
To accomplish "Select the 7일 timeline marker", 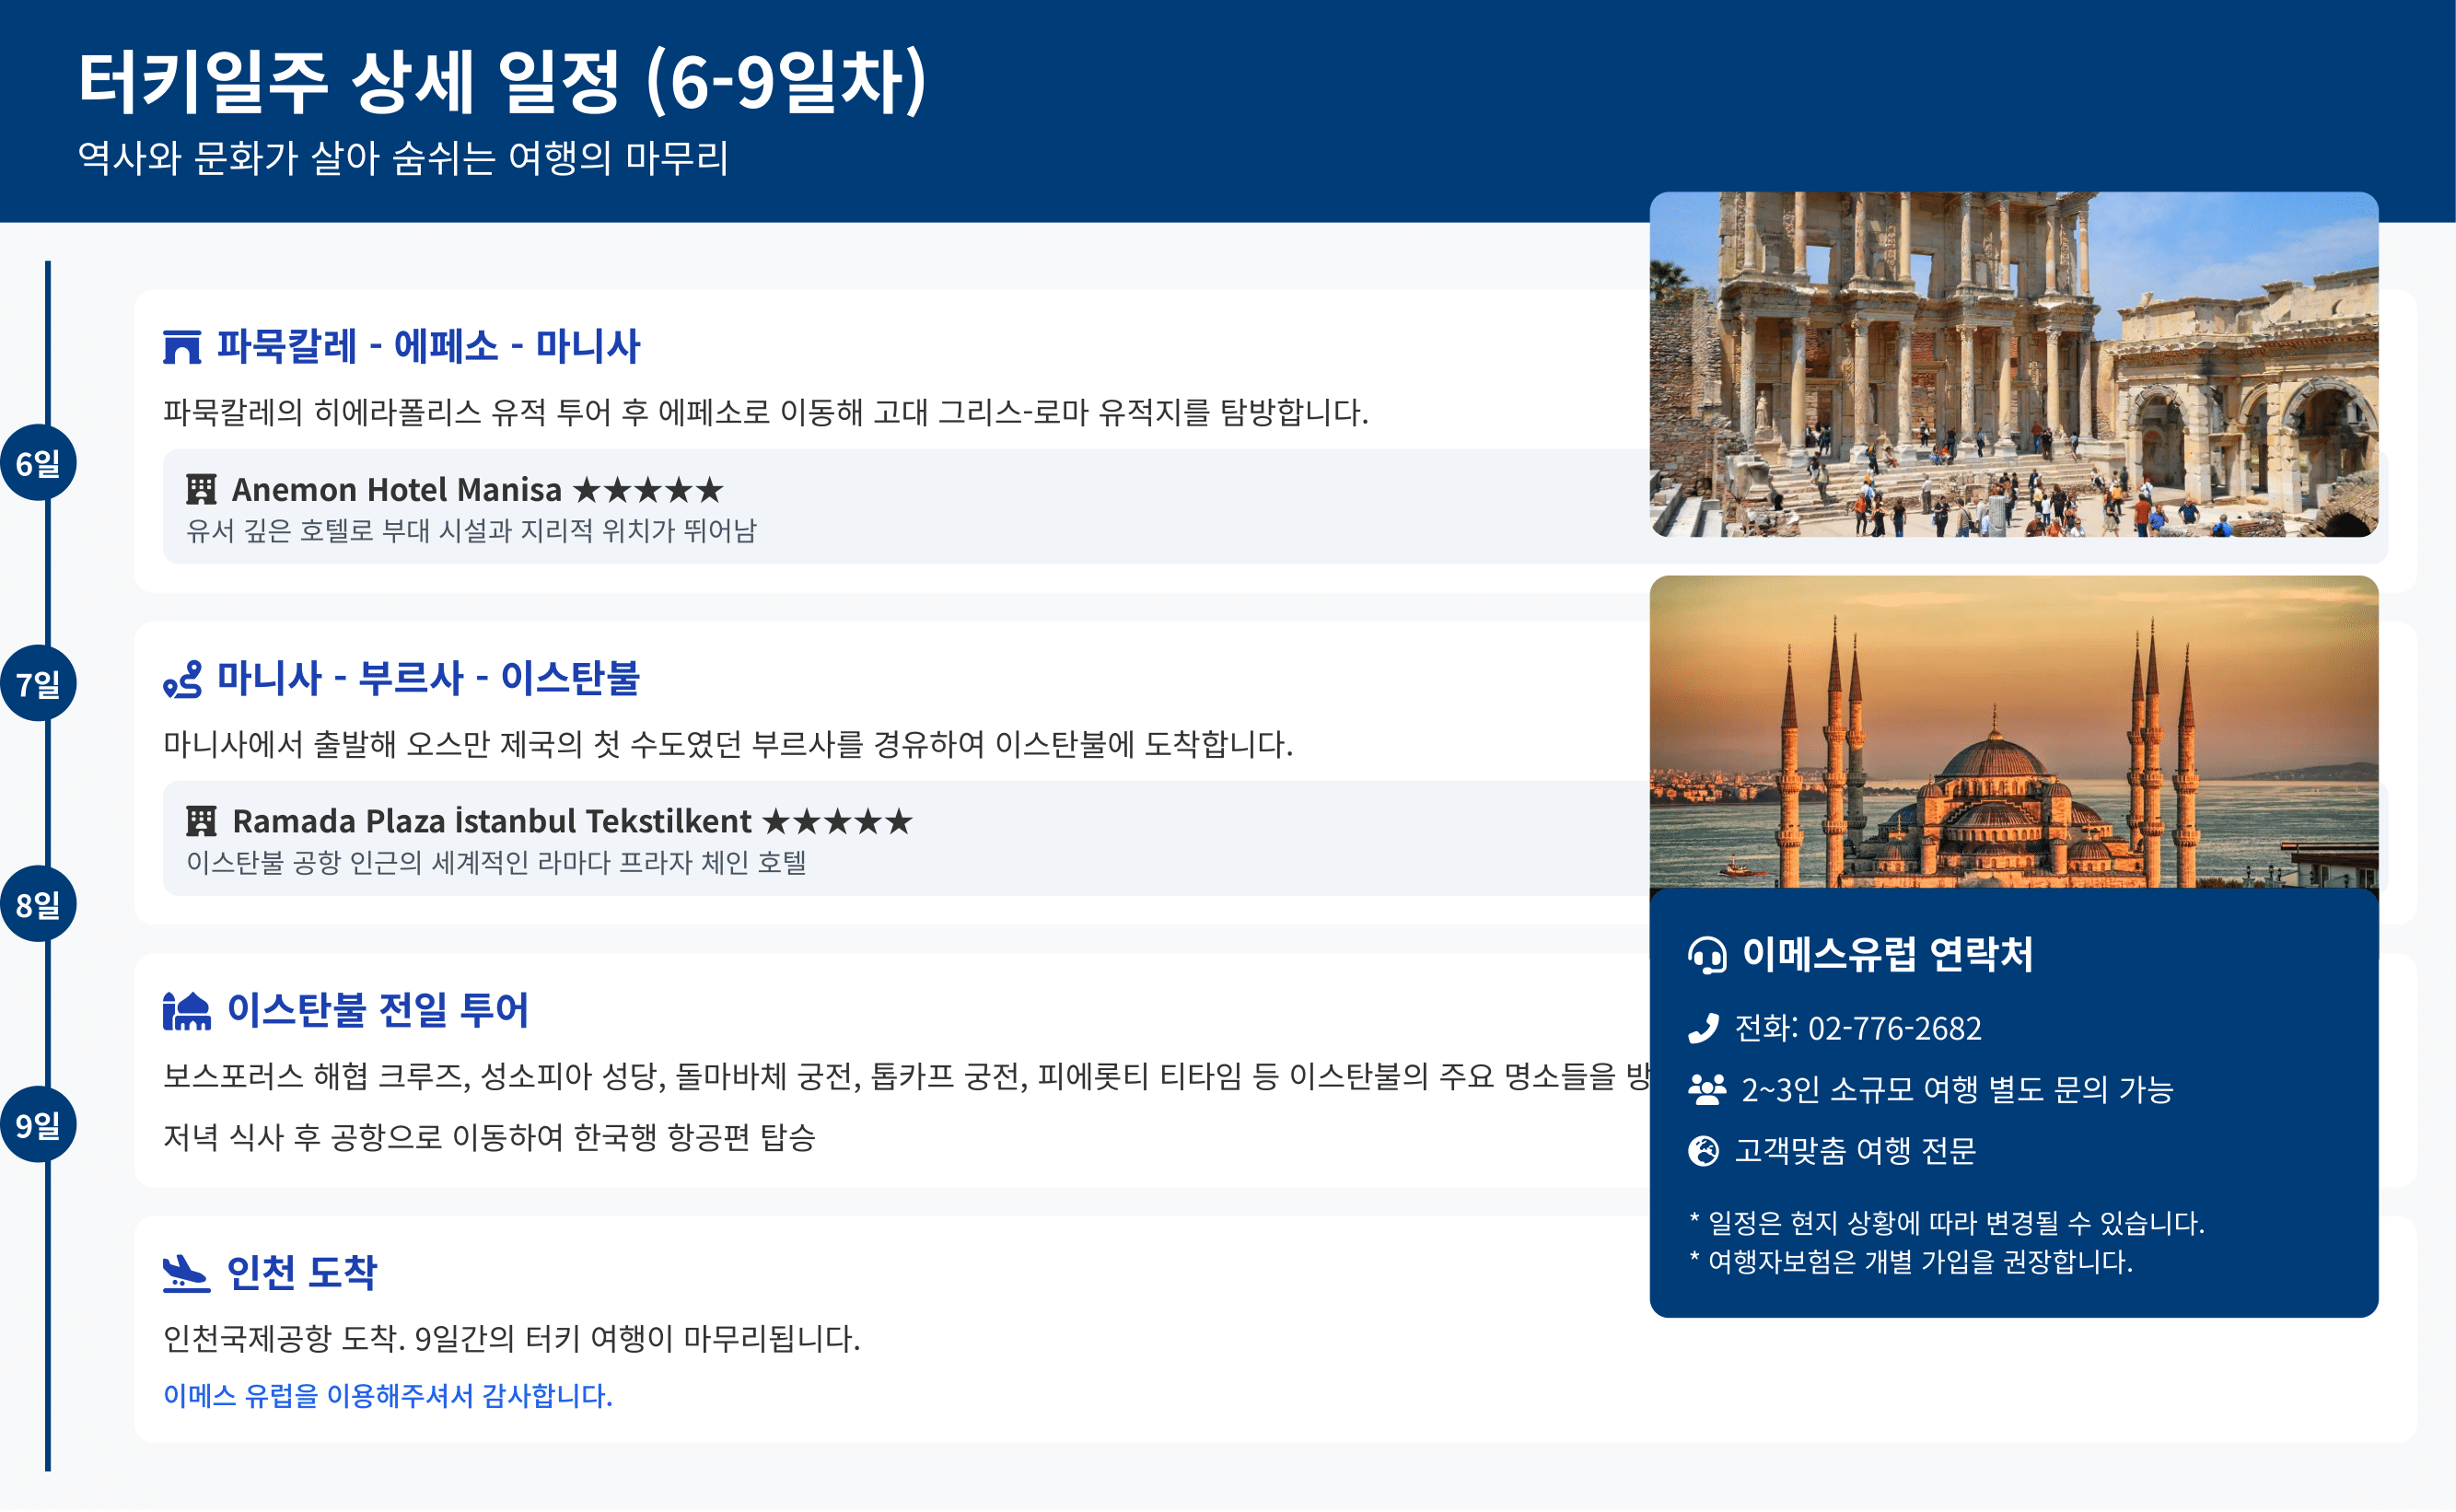I will [x=38, y=684].
